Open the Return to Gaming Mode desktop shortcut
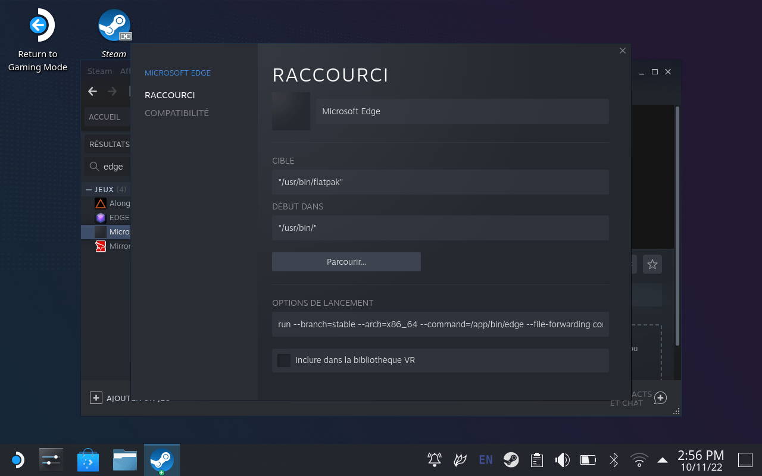762x476 pixels. pos(38,40)
